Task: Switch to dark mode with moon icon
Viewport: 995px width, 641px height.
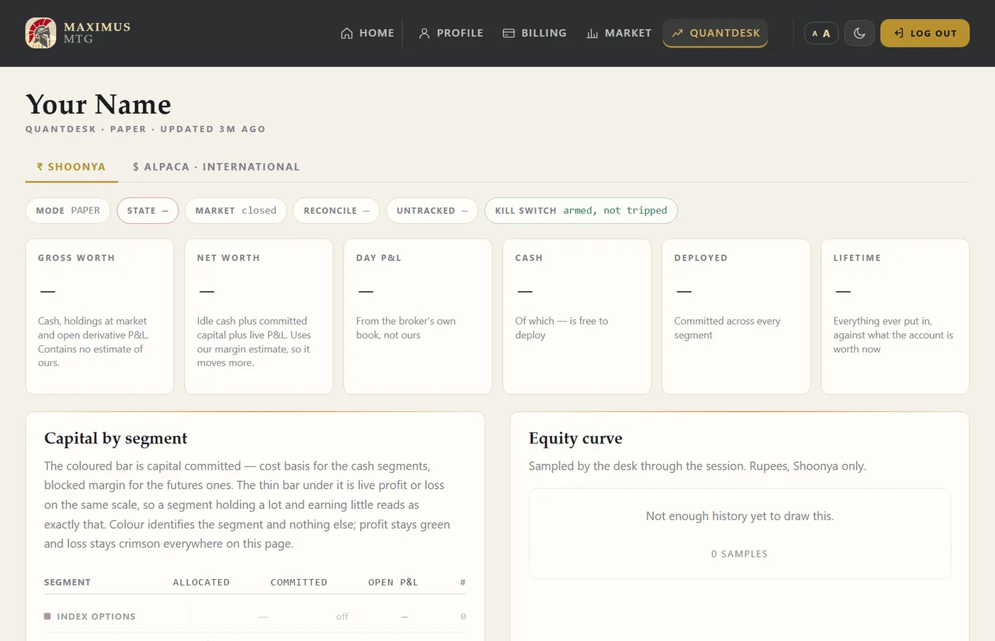Action: click(x=859, y=33)
